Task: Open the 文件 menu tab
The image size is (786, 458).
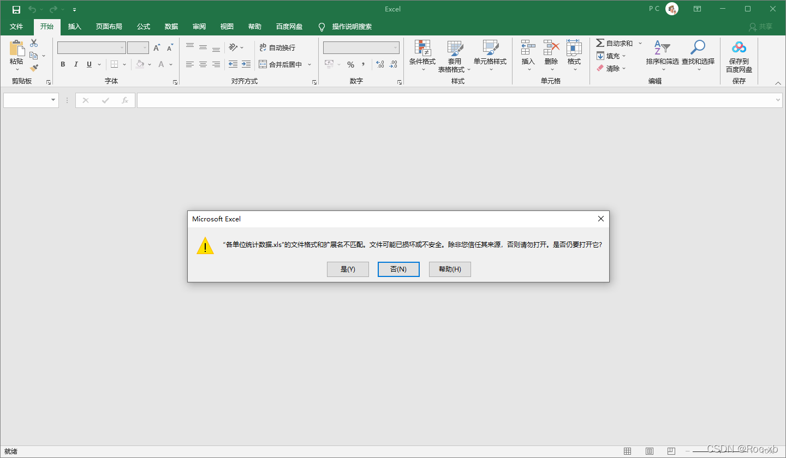Action: pos(16,27)
